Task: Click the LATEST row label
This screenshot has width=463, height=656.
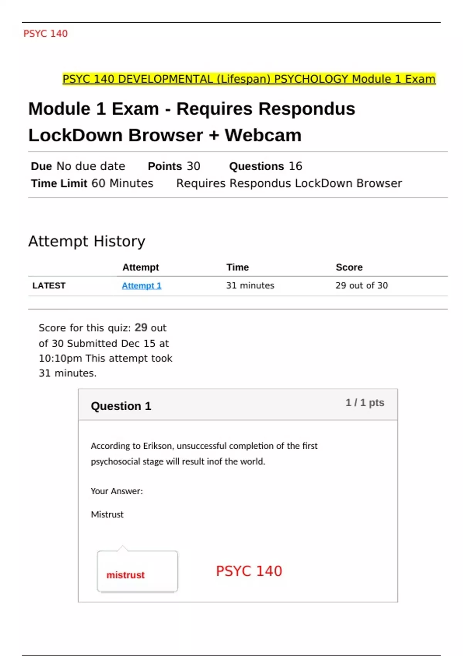Action: click(49, 286)
